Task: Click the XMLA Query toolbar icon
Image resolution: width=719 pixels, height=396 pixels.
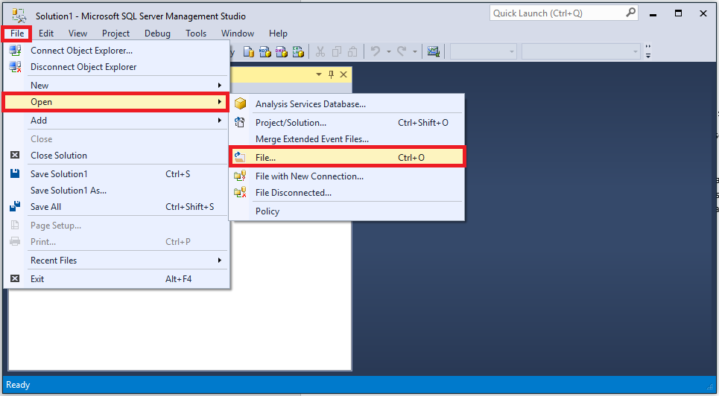Action: point(298,52)
